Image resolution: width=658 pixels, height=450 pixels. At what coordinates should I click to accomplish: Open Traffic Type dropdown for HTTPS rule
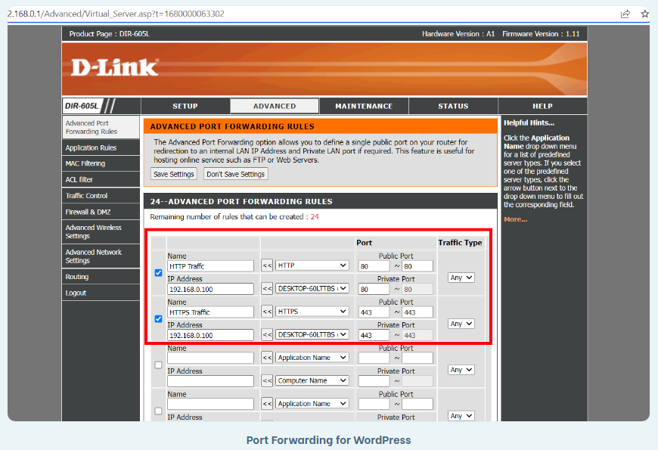click(x=461, y=324)
